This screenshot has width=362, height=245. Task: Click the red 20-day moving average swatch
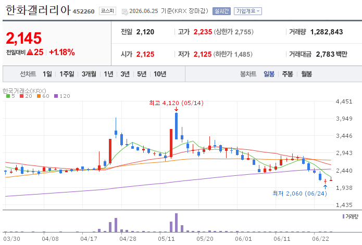point(22,96)
